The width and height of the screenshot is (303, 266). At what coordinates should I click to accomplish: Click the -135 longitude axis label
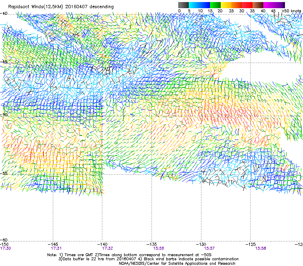[151, 244]
